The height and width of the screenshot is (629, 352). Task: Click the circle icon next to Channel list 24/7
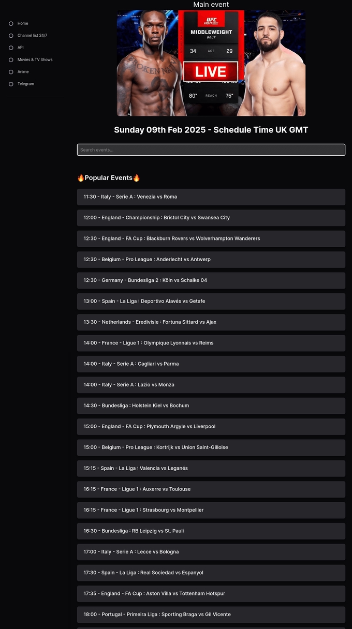click(x=11, y=36)
